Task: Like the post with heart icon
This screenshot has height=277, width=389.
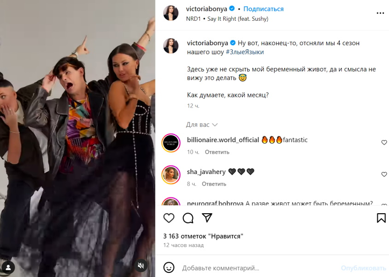Action: 169,218
